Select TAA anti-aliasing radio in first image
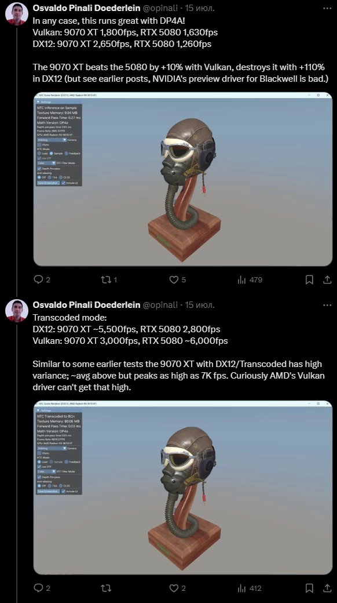Viewport: 337px width, 603px height. tap(50, 177)
